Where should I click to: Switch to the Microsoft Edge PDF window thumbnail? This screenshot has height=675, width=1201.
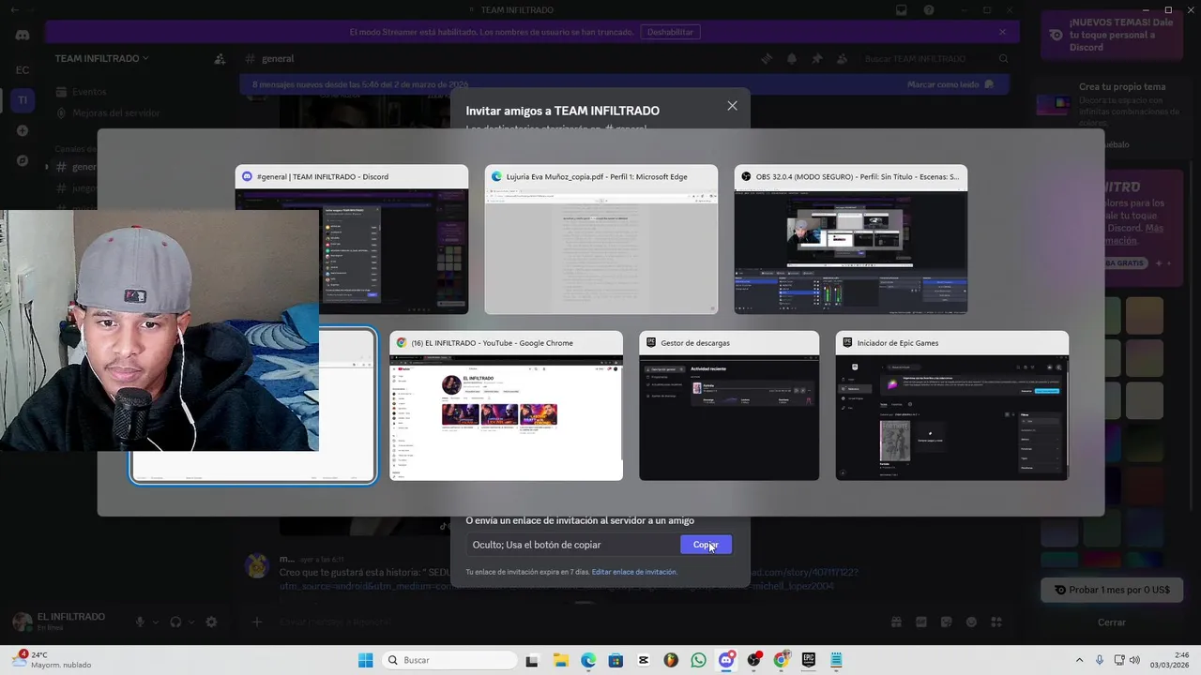click(600, 239)
